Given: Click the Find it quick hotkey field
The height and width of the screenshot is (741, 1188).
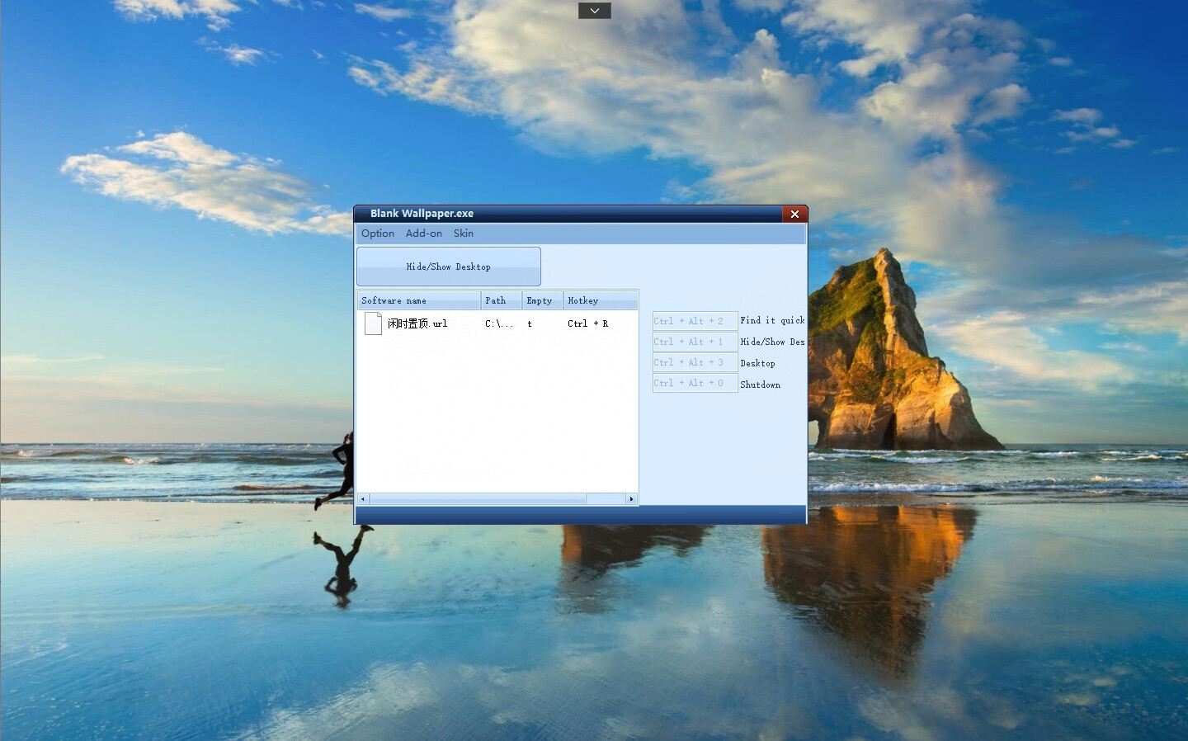Looking at the screenshot, I should tap(694, 320).
